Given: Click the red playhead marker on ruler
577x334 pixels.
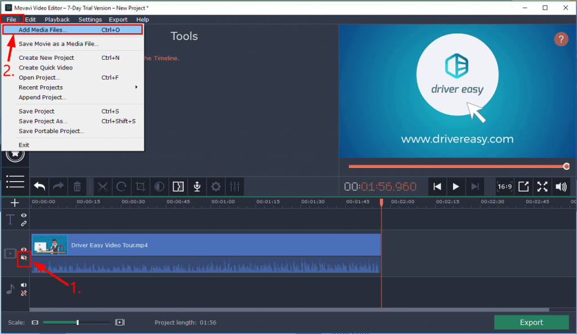Looking at the screenshot, I should click(381, 203).
